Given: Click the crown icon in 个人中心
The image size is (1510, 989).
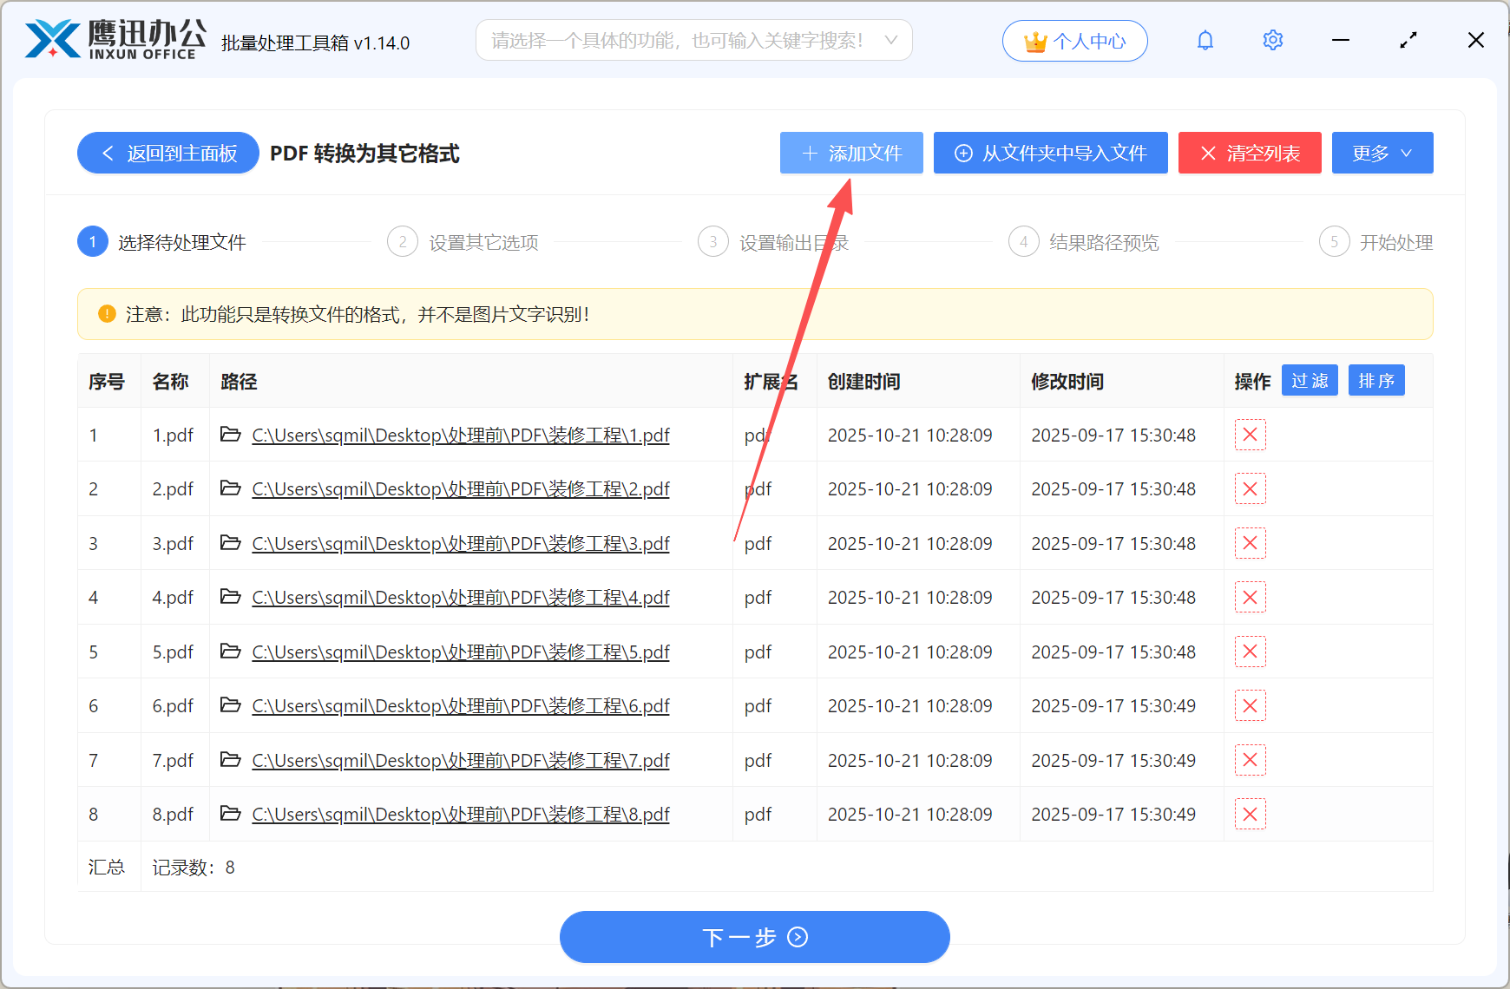Looking at the screenshot, I should (x=1034, y=40).
